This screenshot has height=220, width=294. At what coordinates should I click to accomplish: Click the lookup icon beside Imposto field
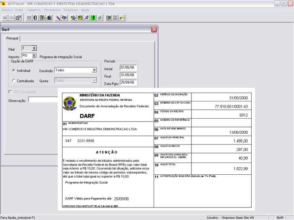(x=34, y=55)
